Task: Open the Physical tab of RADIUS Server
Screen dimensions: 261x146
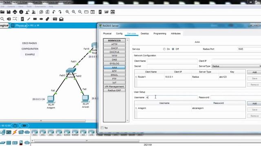Action: pyautogui.click(x=107, y=33)
